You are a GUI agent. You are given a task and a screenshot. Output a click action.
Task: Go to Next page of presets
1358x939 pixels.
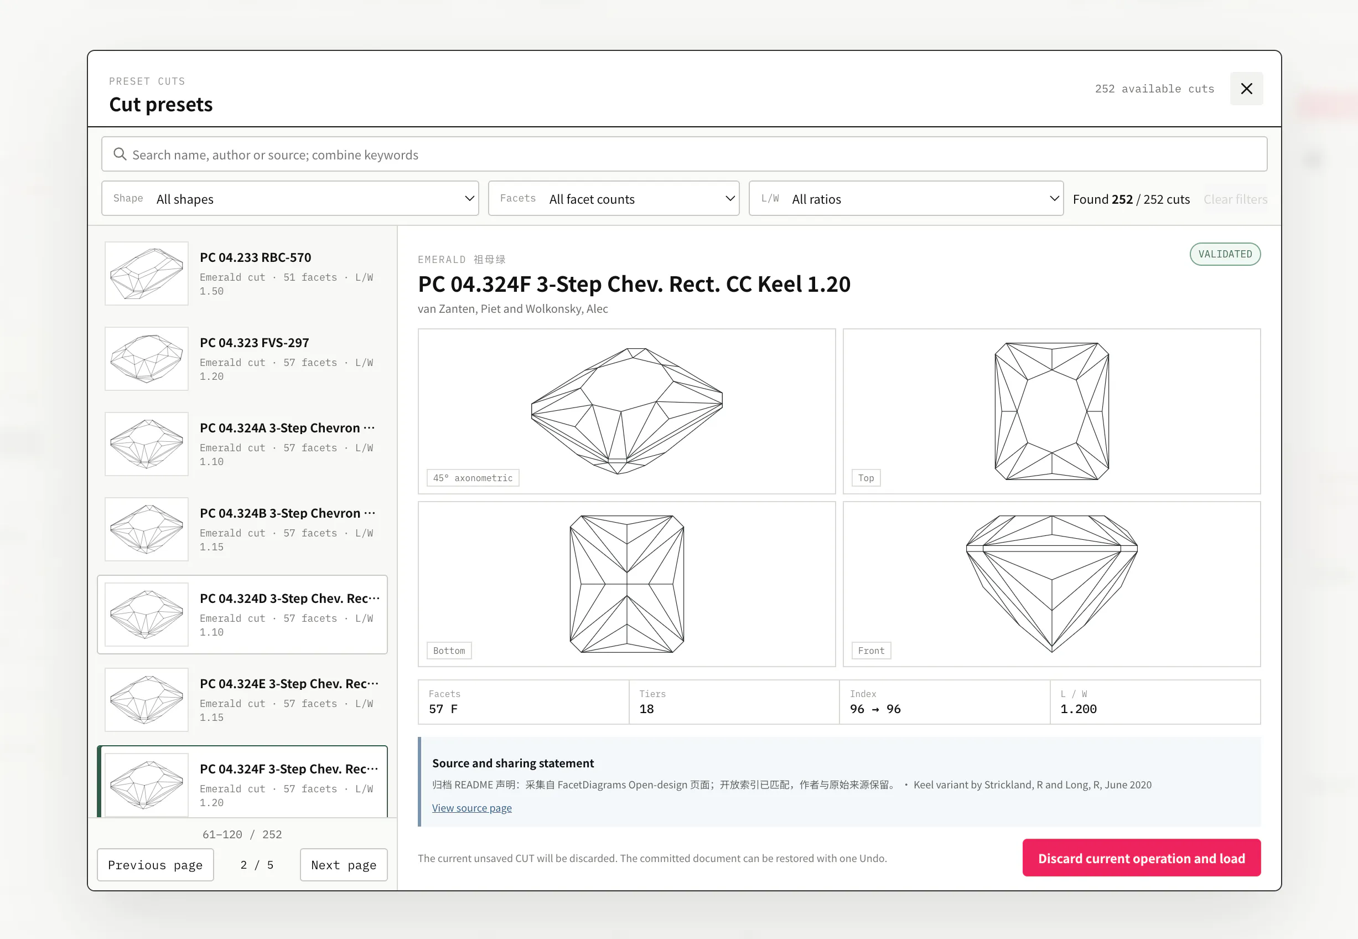pos(344,865)
